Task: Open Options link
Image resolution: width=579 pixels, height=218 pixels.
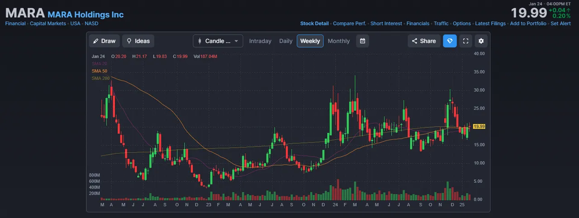Action: pyautogui.click(x=462, y=23)
